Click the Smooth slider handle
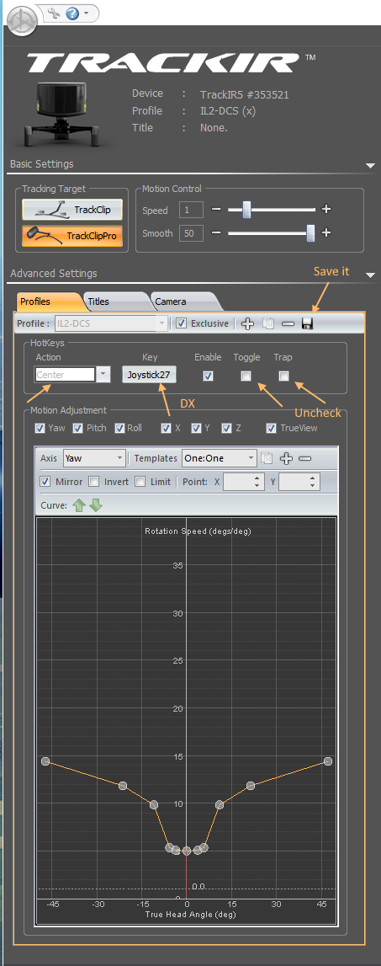Viewport: 381px width, 966px height. (311, 233)
